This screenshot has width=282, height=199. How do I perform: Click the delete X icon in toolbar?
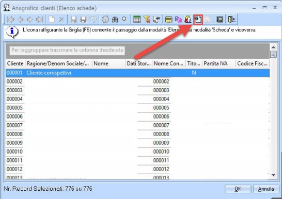[x=61, y=20]
